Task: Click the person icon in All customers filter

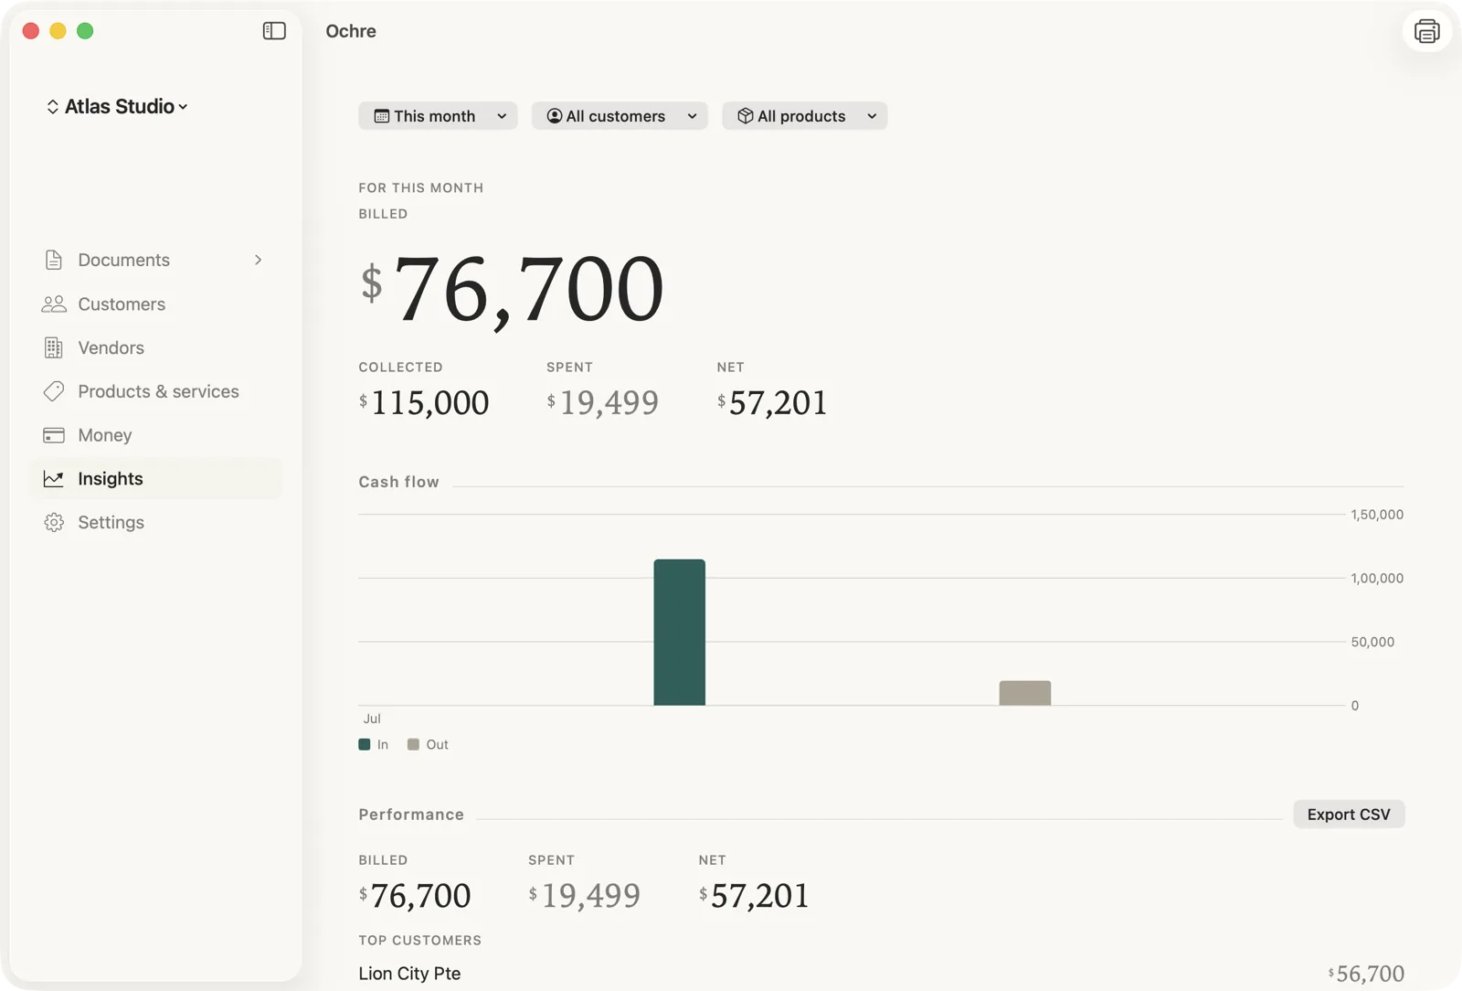Action: point(554,116)
